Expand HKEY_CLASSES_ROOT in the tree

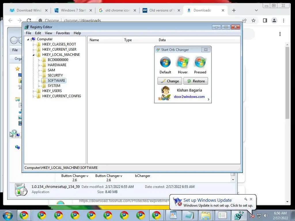pyautogui.click(x=33, y=45)
